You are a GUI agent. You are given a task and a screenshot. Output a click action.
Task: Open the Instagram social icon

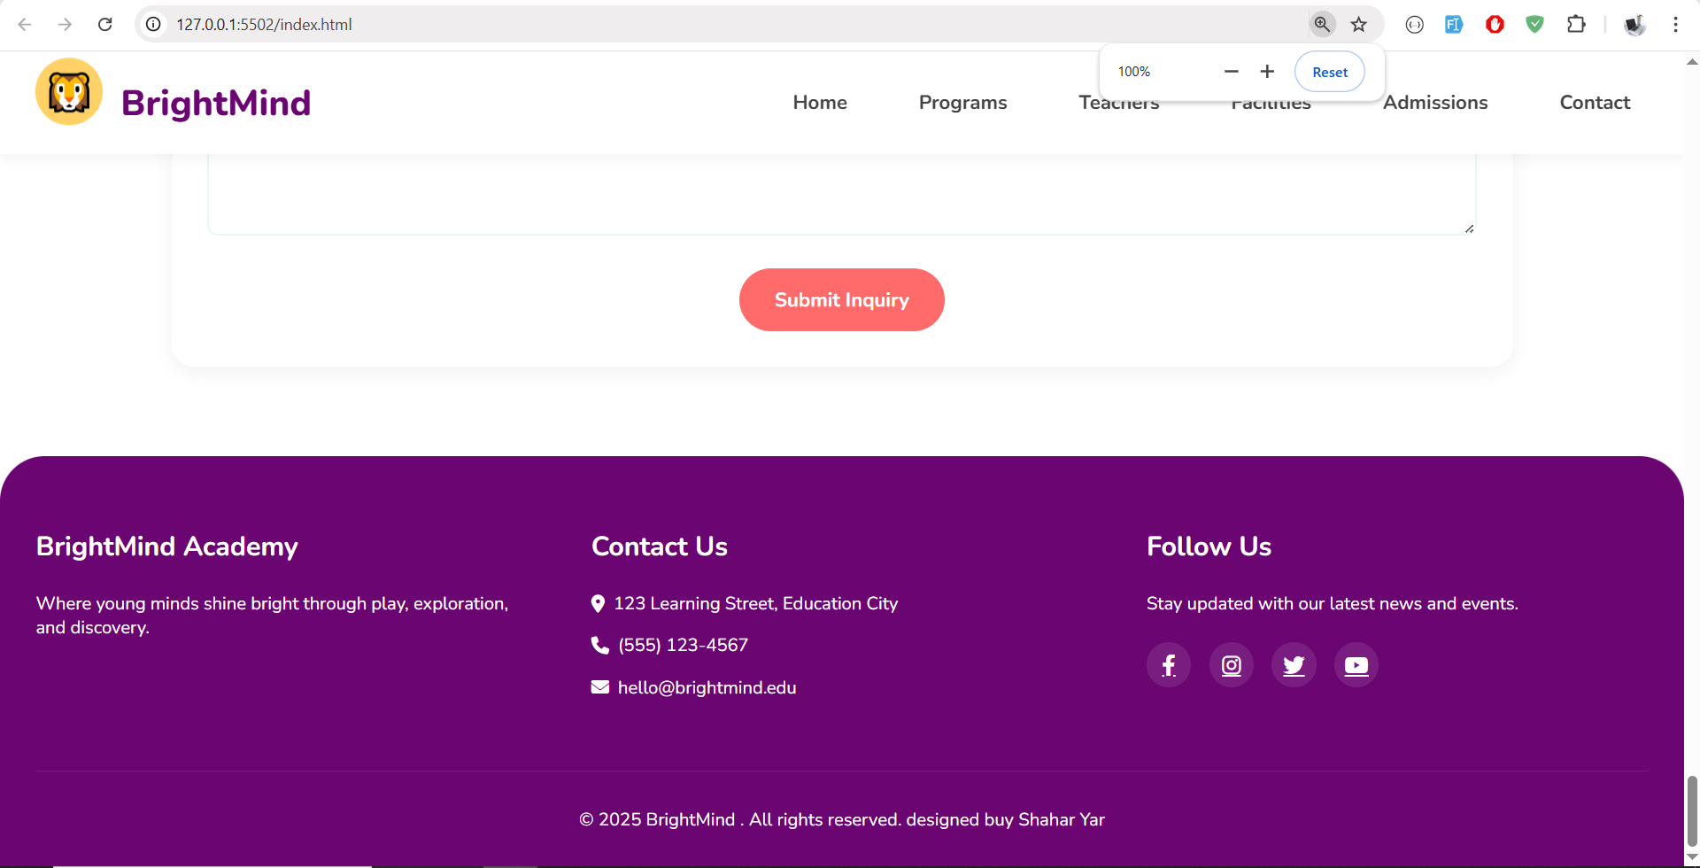pos(1232,665)
